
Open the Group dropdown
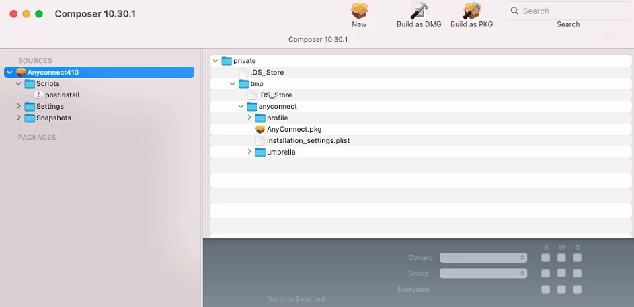pos(483,273)
